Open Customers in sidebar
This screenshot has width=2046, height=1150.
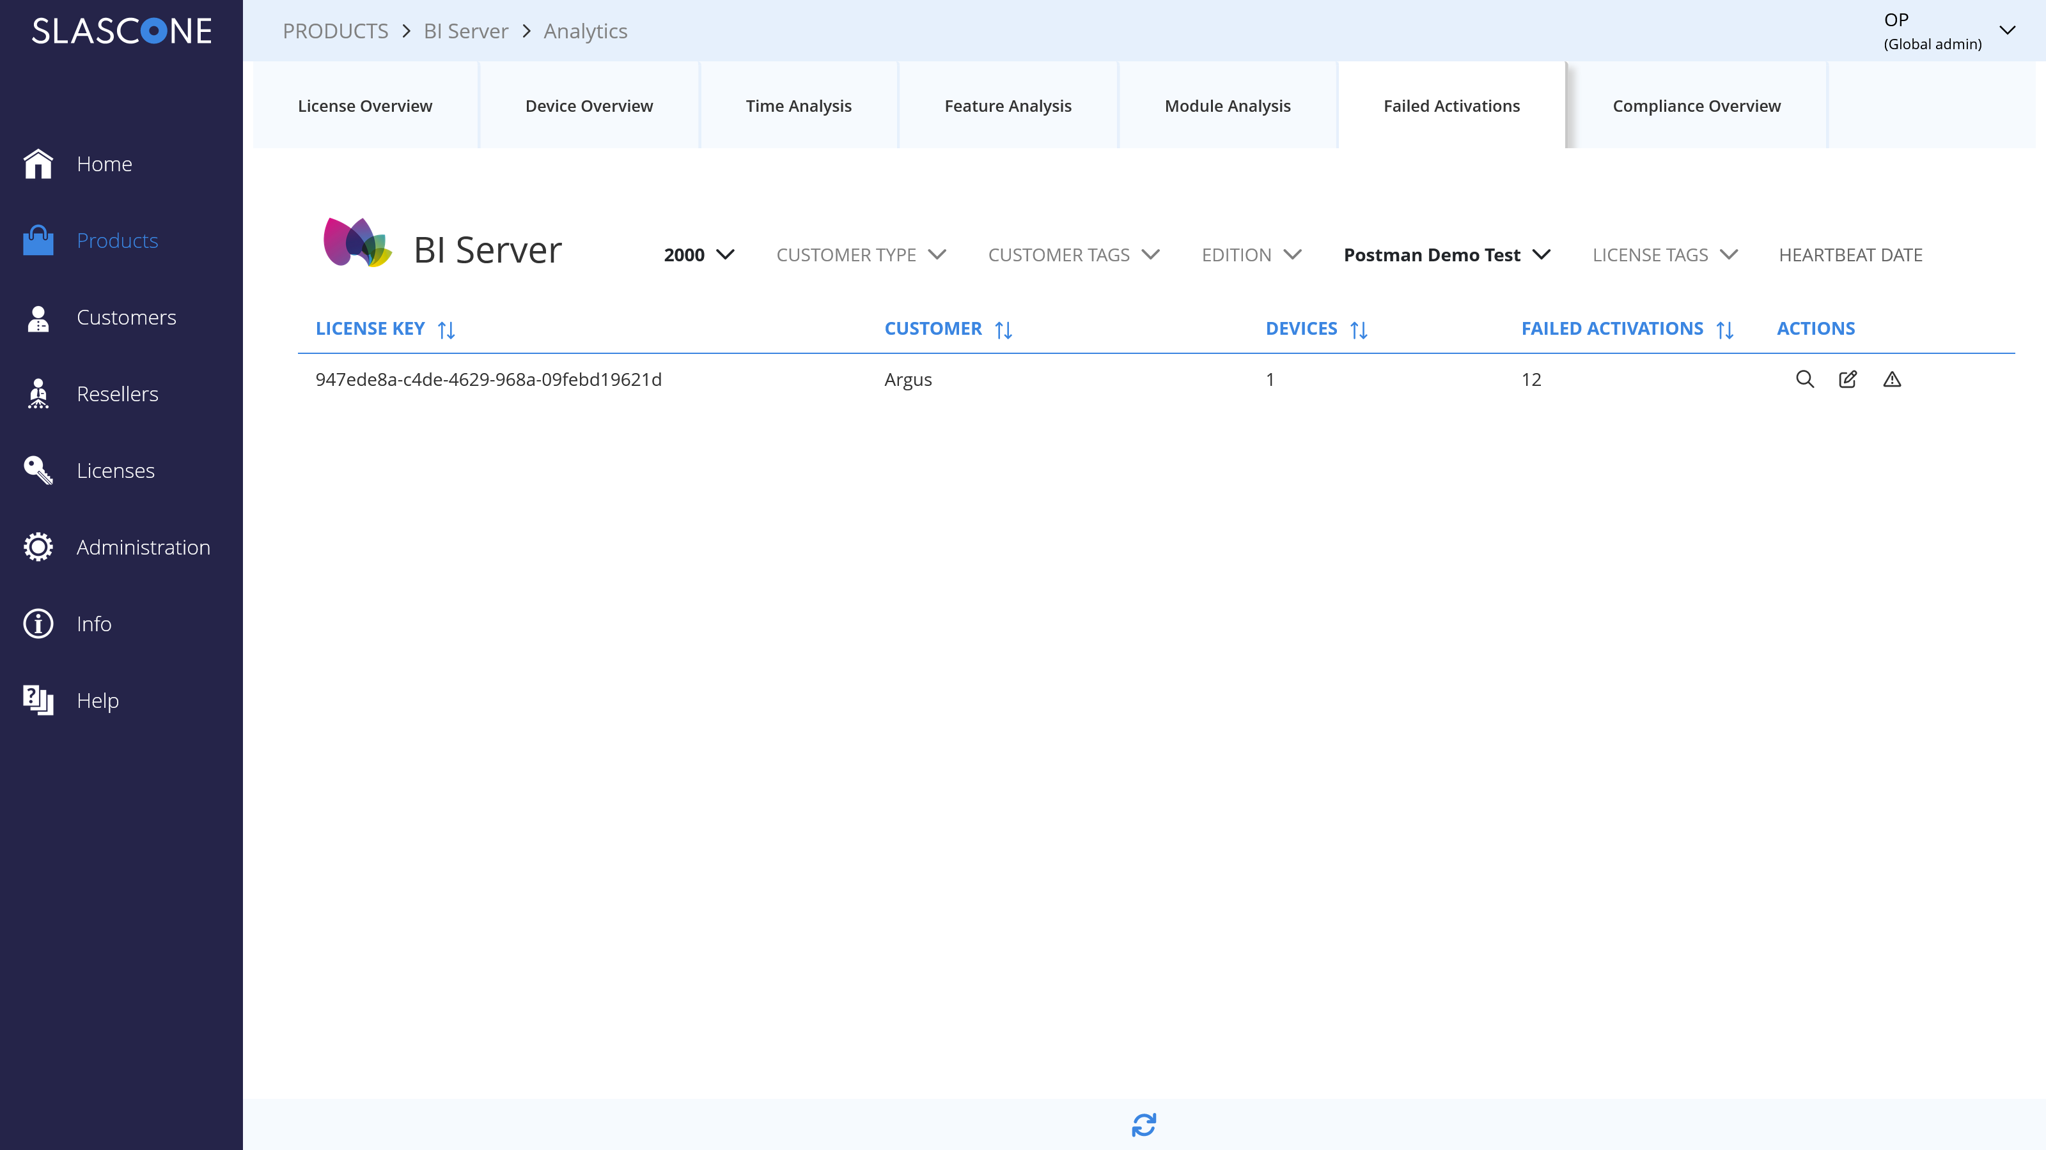coord(127,318)
